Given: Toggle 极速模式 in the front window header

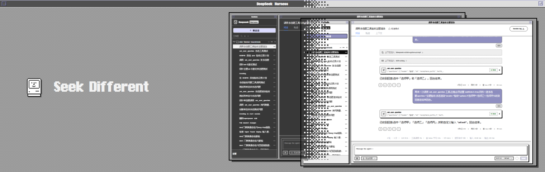Looking at the screenshot, I should (x=394, y=28).
